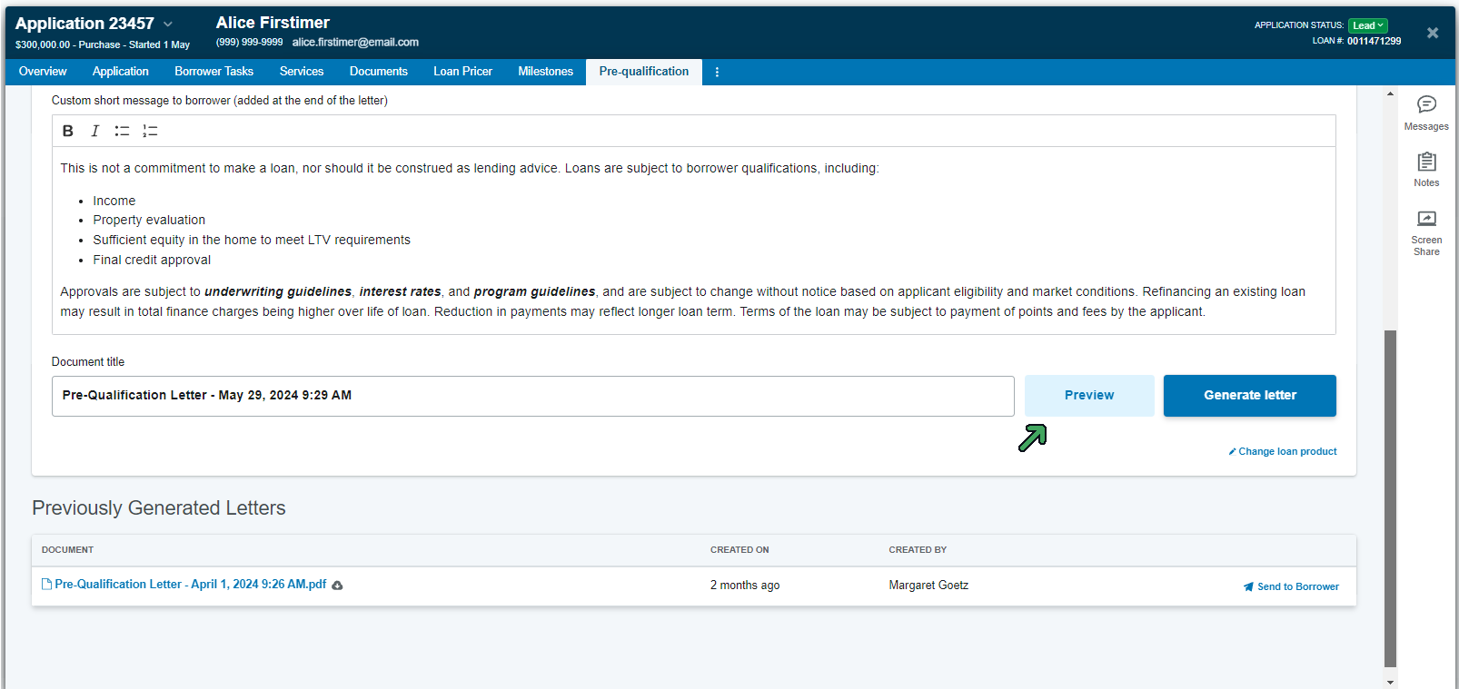Open the Notes side panel
This screenshot has width=1459, height=689.
(x=1426, y=169)
